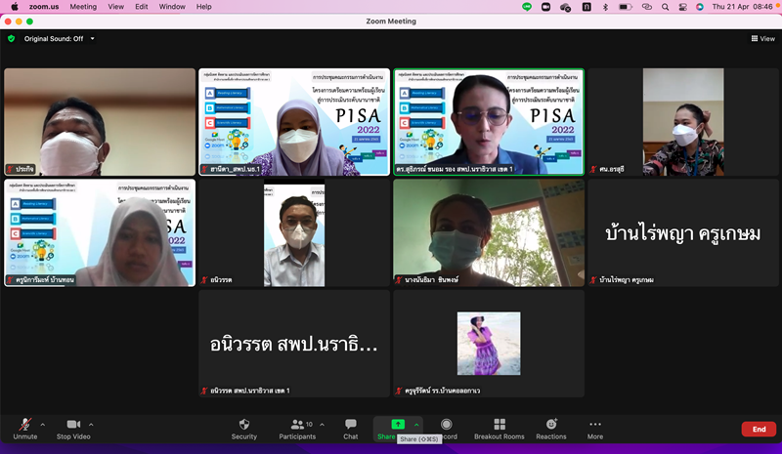Open Breakout Rooms
The image size is (782, 454).
(x=500, y=428)
